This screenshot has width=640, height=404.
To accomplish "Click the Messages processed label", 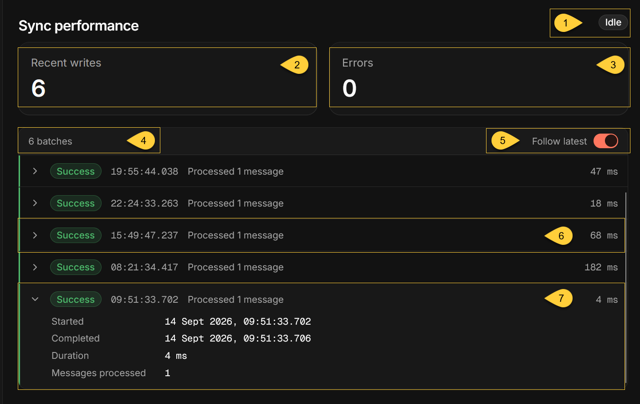I will pyautogui.click(x=98, y=373).
